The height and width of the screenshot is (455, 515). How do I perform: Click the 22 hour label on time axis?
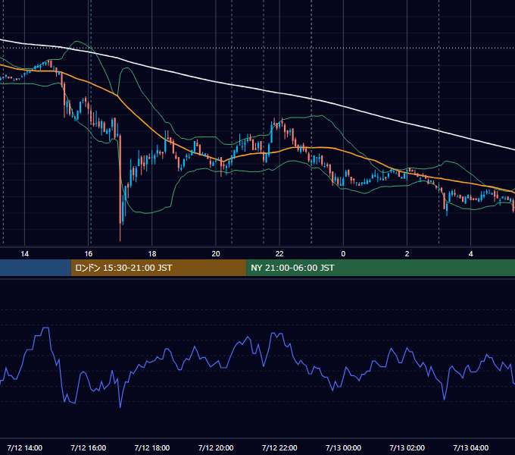pos(279,254)
